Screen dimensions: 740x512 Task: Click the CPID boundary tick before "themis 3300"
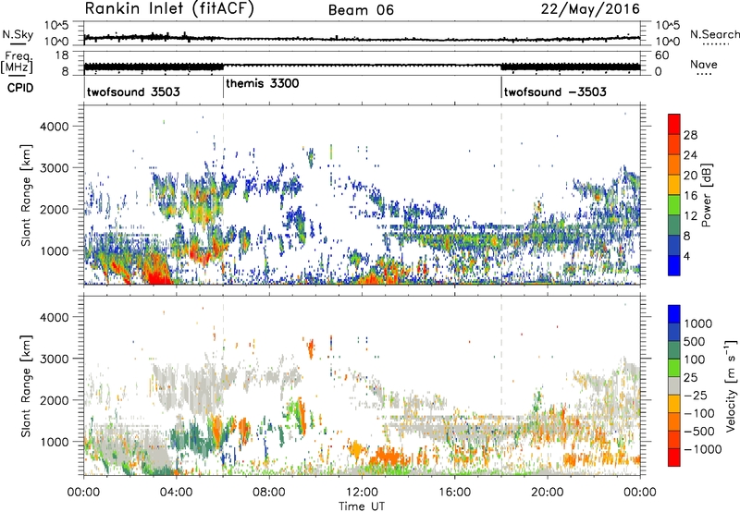pyautogui.click(x=223, y=87)
